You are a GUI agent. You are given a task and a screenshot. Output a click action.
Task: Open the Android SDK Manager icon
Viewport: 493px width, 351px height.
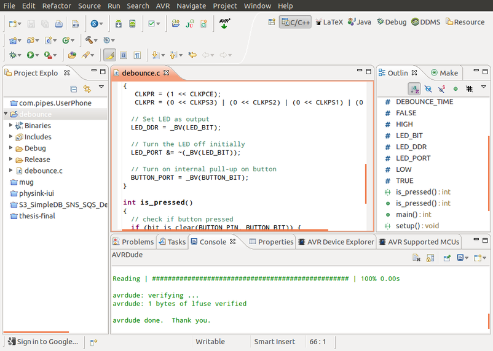[118, 24]
